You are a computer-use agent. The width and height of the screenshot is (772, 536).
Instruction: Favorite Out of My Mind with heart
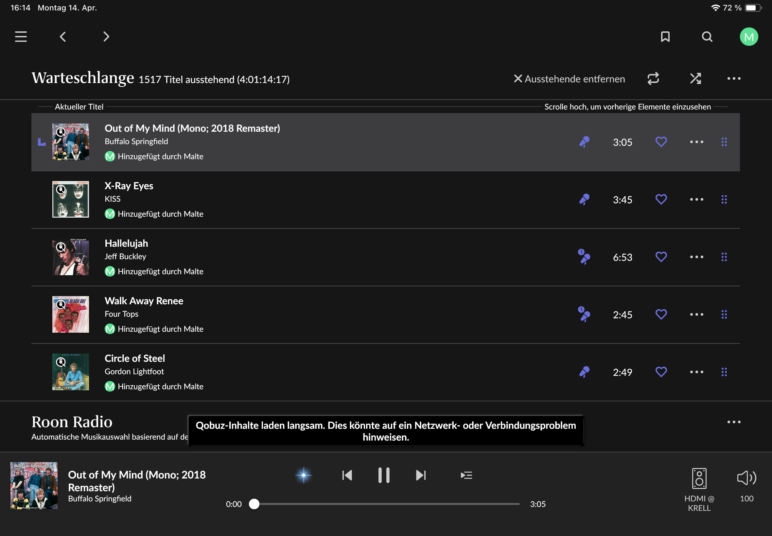[661, 142]
